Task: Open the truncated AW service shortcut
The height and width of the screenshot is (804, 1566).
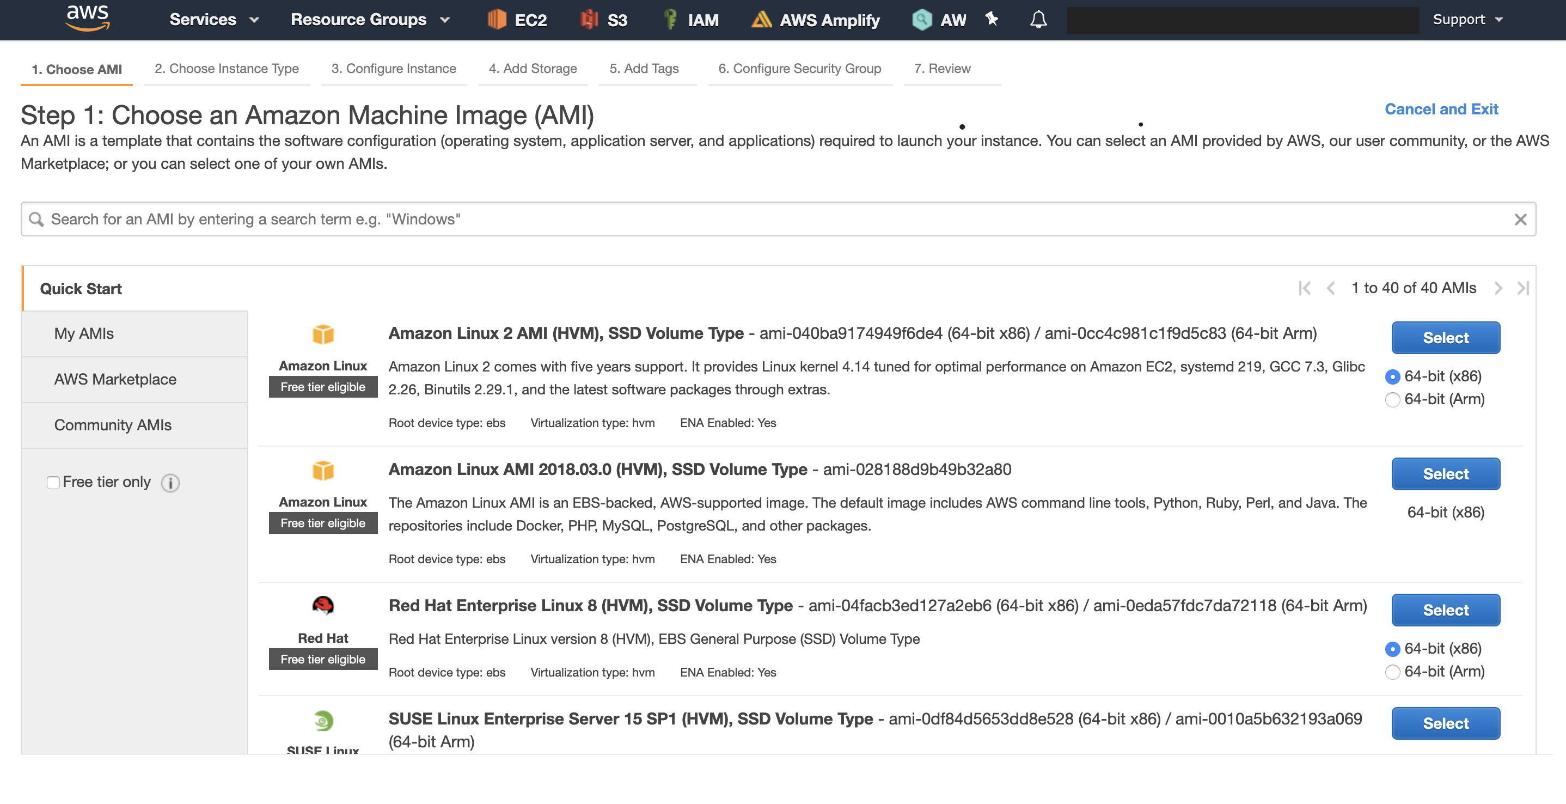Action: (x=939, y=20)
